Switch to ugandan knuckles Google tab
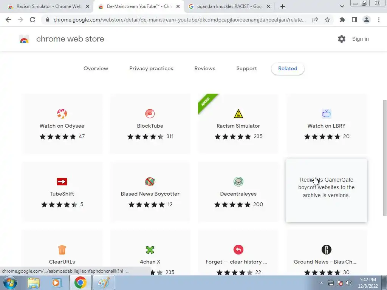Image resolution: width=387 pixels, height=290 pixels. [229, 6]
